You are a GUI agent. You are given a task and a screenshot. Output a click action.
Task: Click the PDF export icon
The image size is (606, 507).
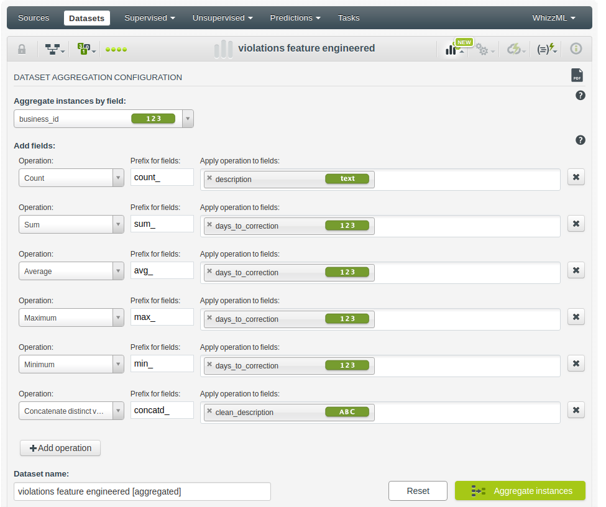coord(577,76)
